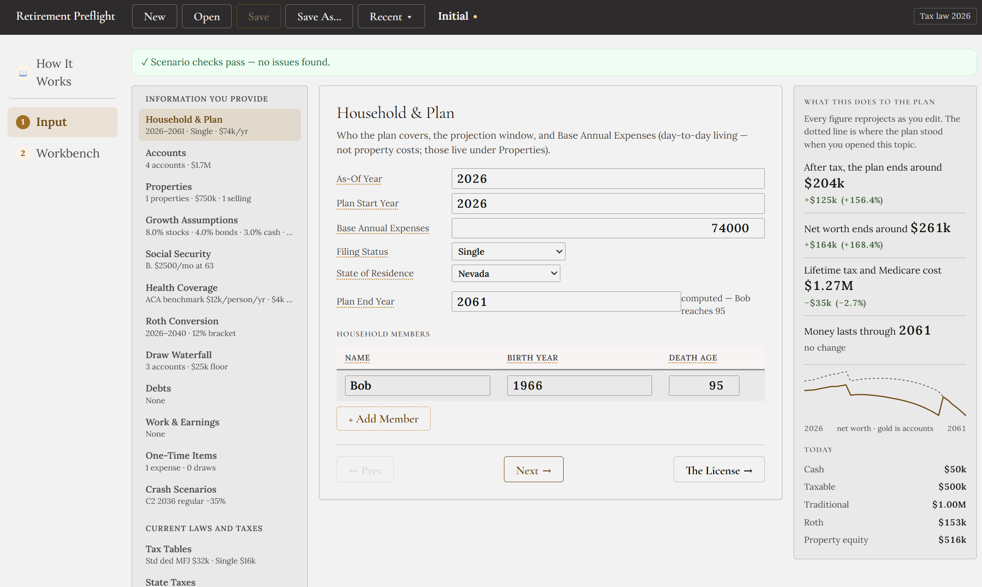Open the Social Security topic

coord(220,259)
